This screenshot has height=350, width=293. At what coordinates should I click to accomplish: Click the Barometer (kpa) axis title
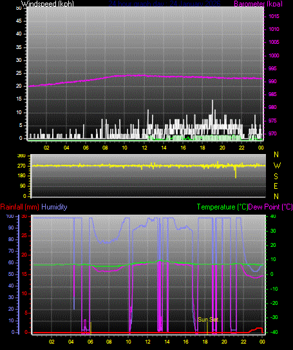(258, 4)
